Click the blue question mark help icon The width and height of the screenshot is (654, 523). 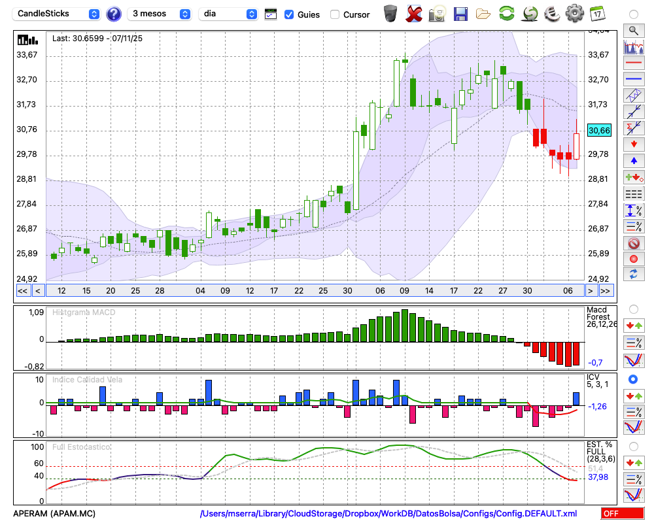114,14
